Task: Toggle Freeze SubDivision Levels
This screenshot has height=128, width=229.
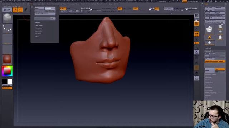Action: click(215, 62)
